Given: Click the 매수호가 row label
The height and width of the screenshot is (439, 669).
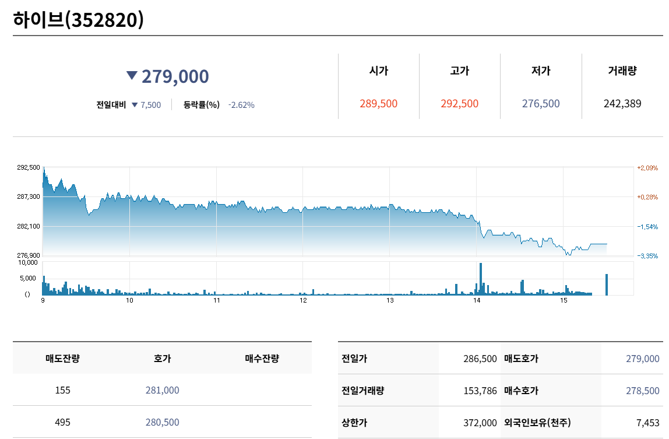Looking at the screenshot, I should (522, 391).
